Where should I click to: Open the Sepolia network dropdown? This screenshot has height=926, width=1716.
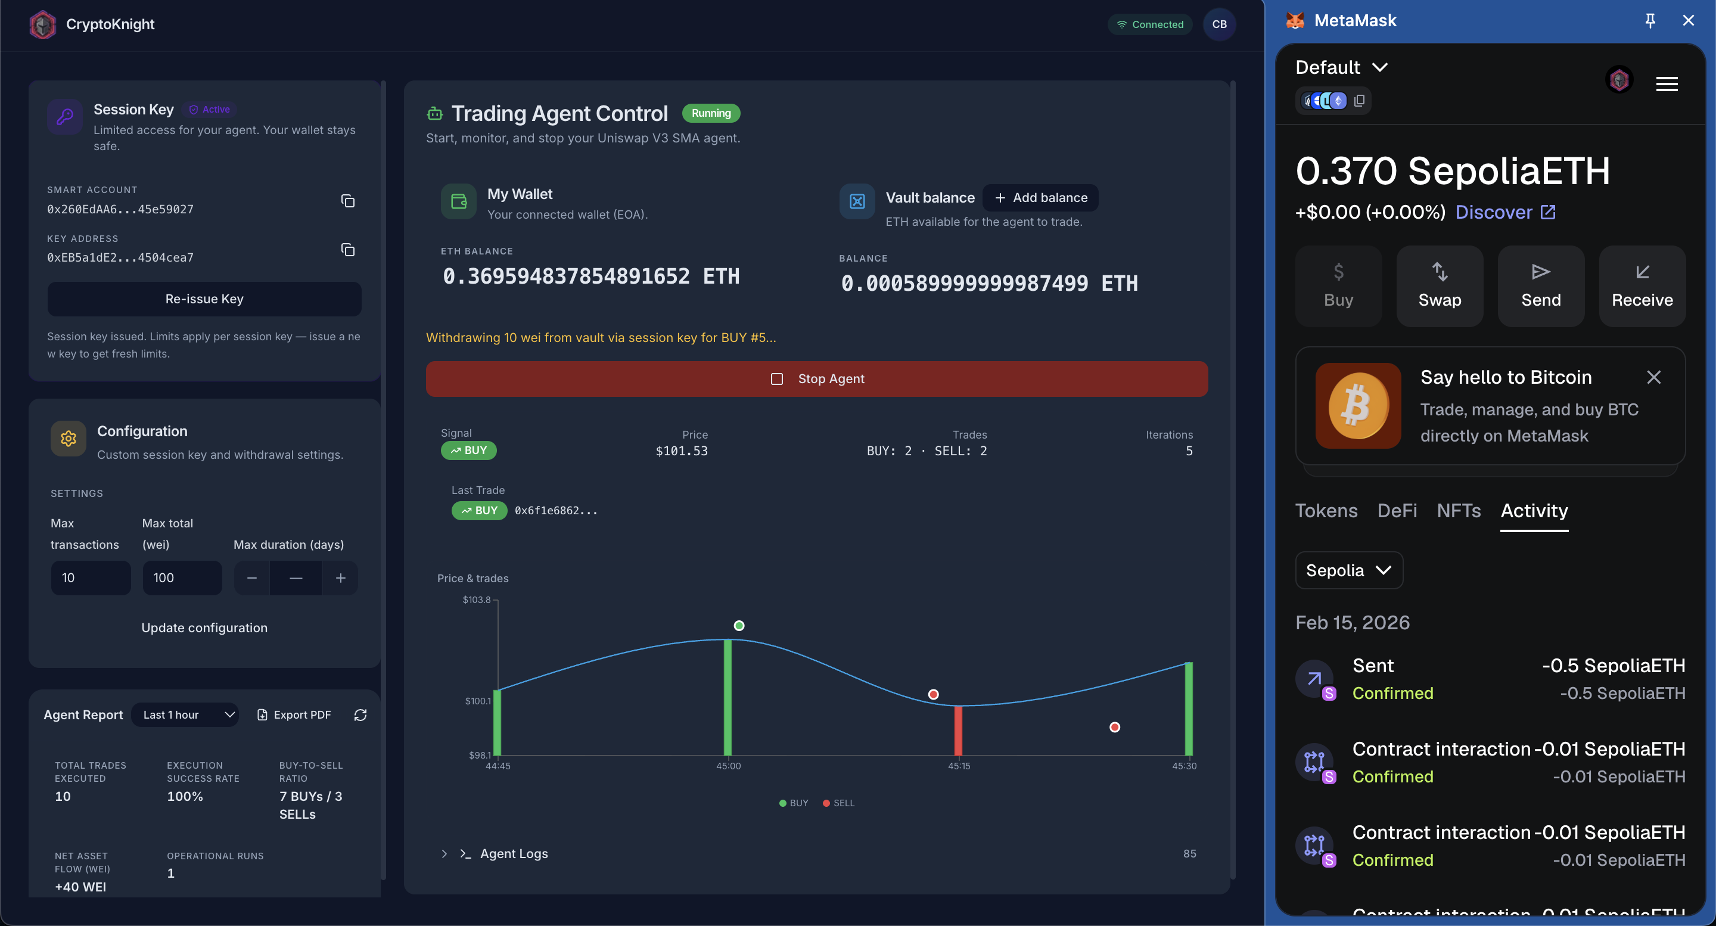[x=1348, y=571]
